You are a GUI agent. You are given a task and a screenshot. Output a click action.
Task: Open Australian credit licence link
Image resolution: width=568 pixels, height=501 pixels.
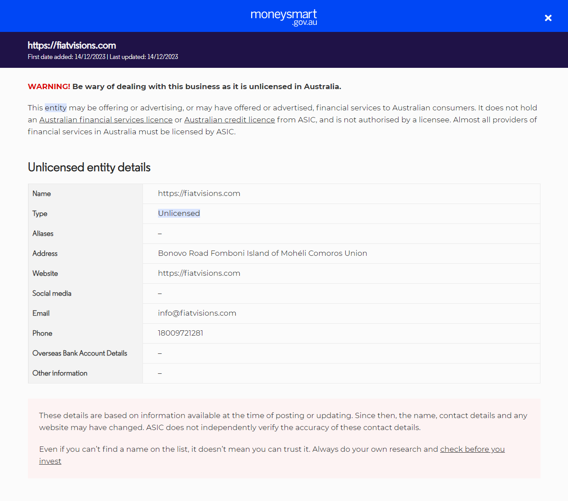(x=229, y=120)
